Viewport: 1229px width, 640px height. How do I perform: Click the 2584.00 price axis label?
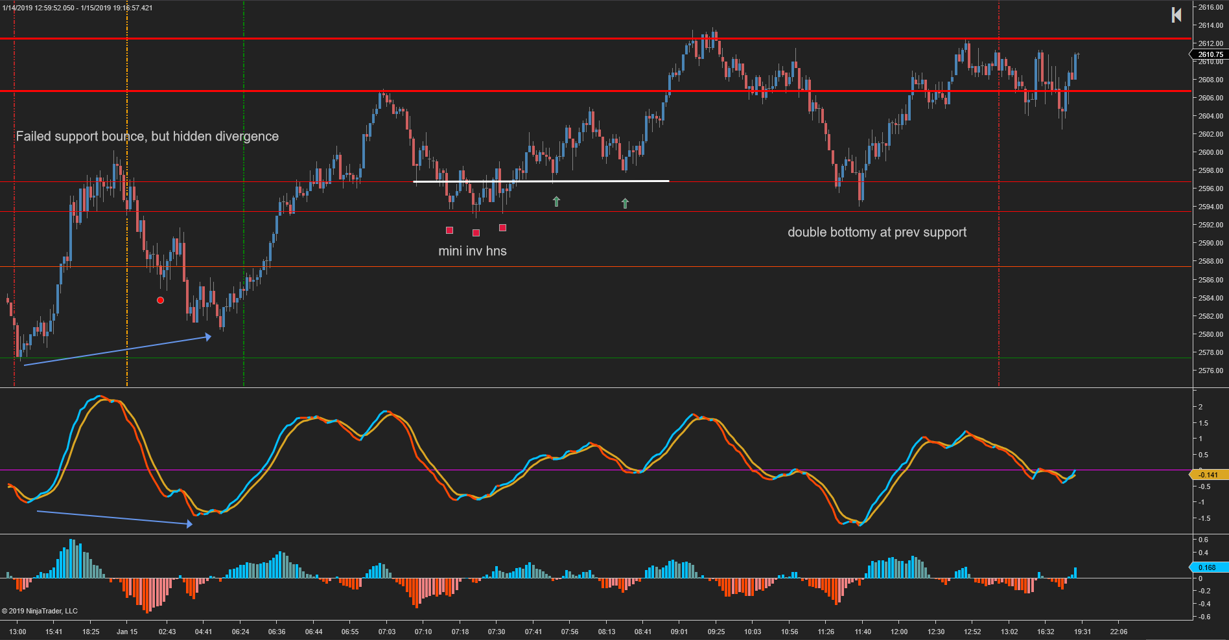1211,298
